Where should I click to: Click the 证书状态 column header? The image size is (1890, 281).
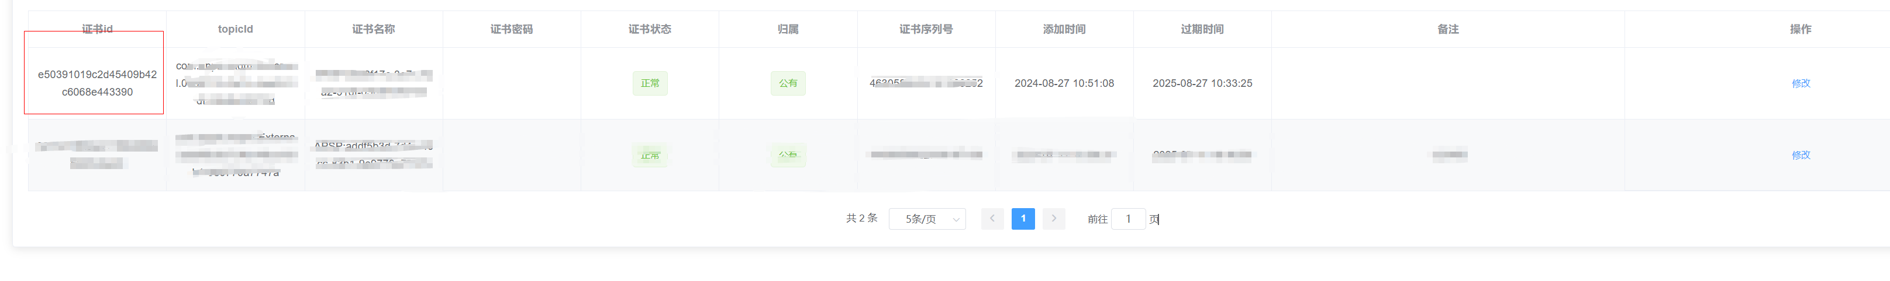[x=649, y=29]
